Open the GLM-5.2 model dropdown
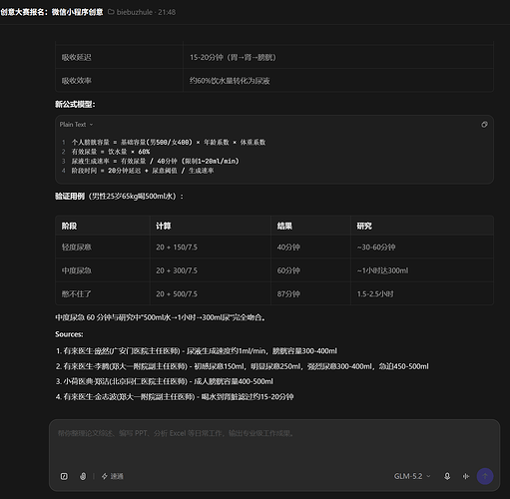This screenshot has width=510, height=499. [412, 476]
